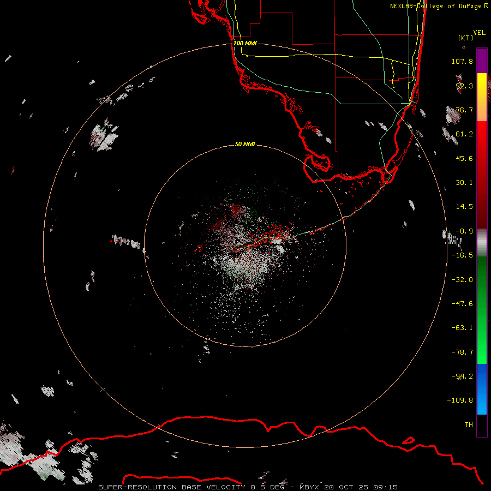Click the -32.0 velocity scale value

[462, 280]
